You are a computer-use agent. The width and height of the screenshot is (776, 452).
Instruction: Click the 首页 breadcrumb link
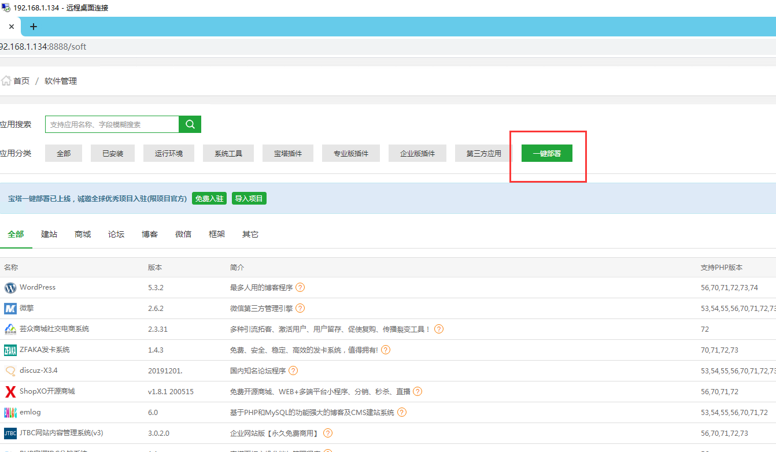pyautogui.click(x=21, y=81)
